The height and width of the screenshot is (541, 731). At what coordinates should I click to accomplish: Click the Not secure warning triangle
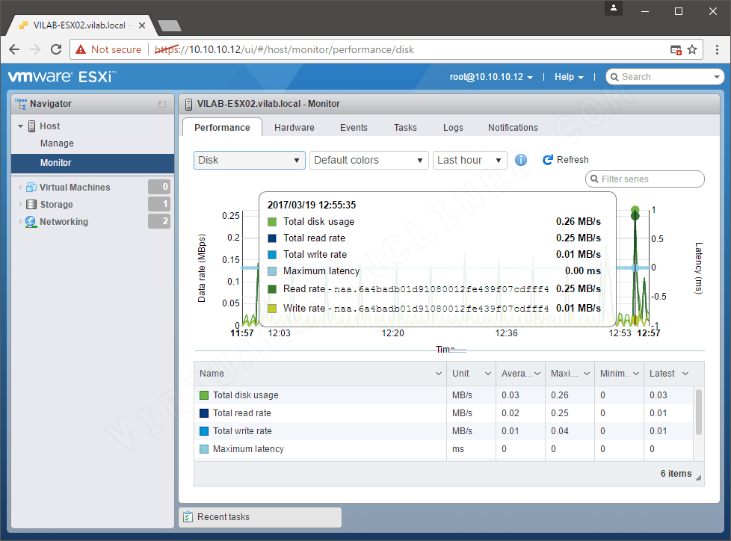click(81, 49)
